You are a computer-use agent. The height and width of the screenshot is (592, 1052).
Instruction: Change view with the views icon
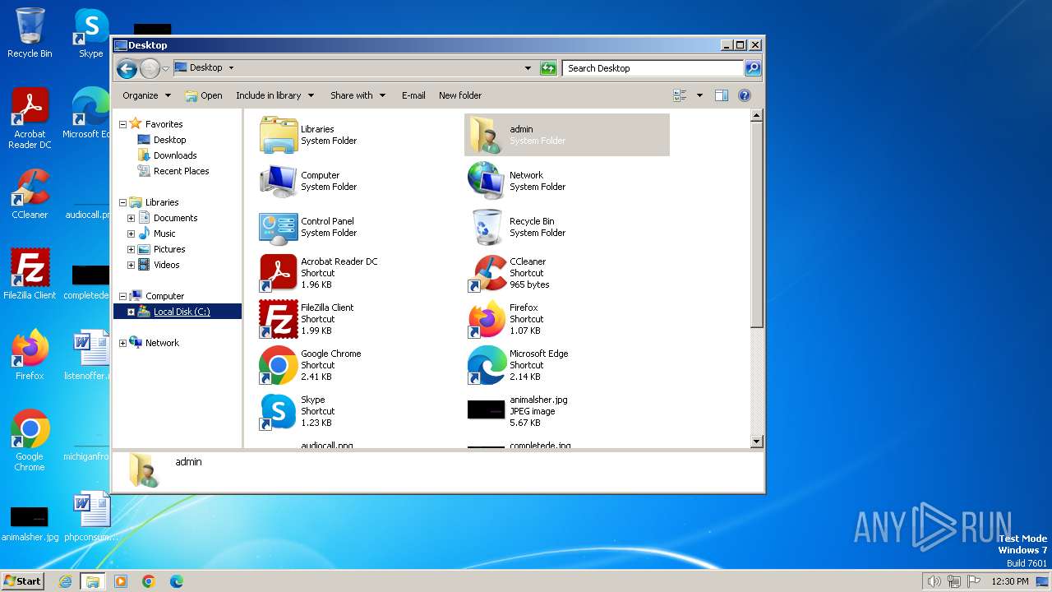(x=680, y=95)
